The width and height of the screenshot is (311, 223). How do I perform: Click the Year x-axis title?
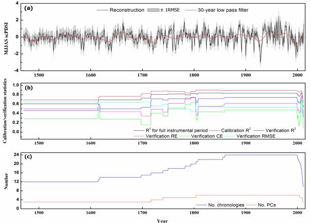point(163,220)
